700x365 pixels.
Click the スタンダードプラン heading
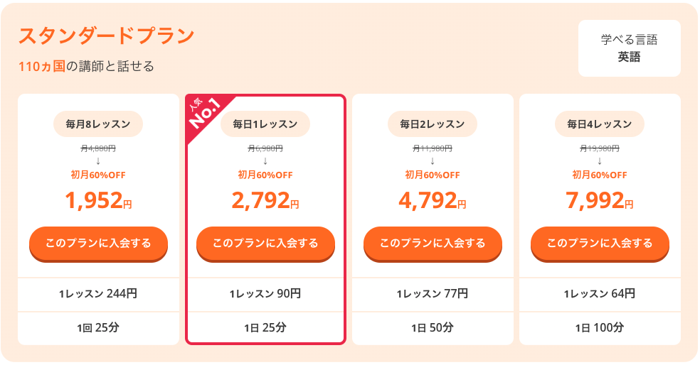[x=106, y=36]
